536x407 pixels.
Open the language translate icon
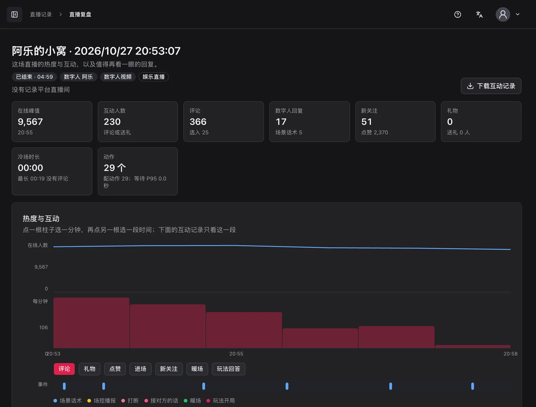[479, 14]
